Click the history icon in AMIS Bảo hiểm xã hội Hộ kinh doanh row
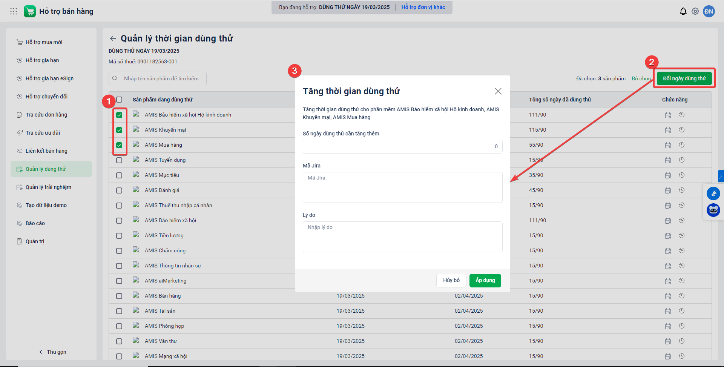 click(x=681, y=115)
